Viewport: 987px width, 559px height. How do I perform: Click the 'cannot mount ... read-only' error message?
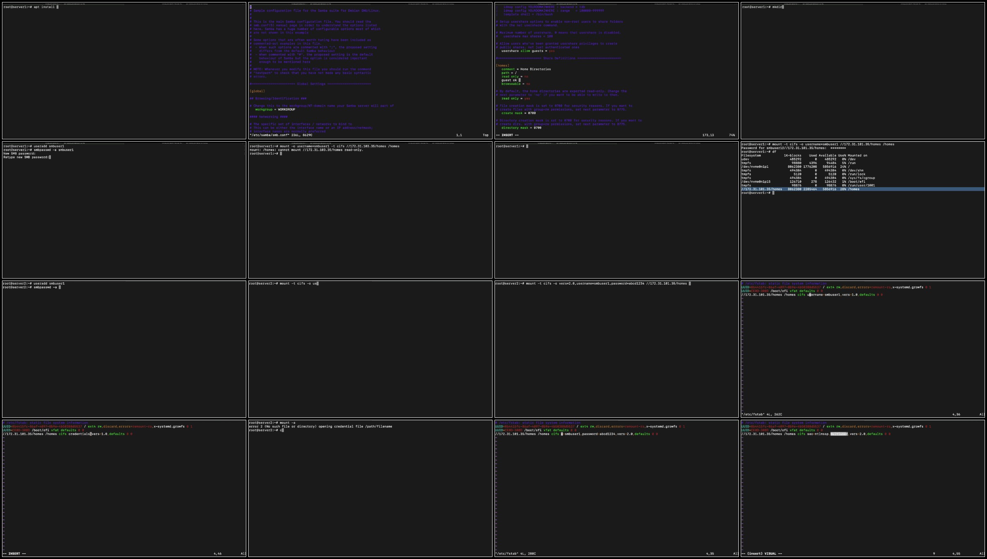point(306,150)
